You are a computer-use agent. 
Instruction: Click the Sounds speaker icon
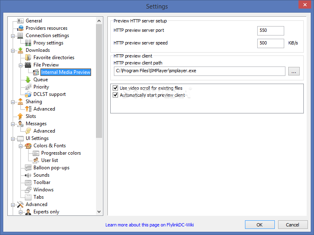(x=28, y=175)
